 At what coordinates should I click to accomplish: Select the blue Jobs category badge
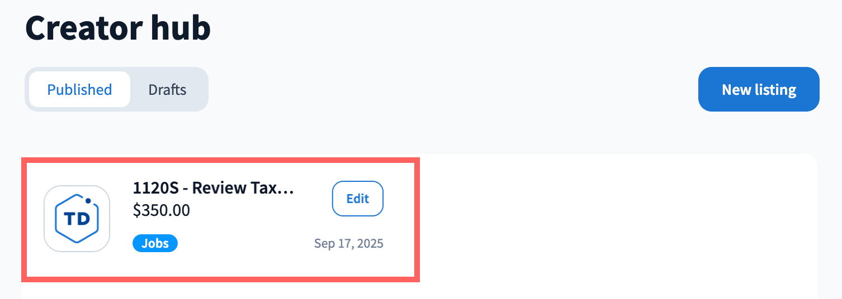tap(155, 243)
